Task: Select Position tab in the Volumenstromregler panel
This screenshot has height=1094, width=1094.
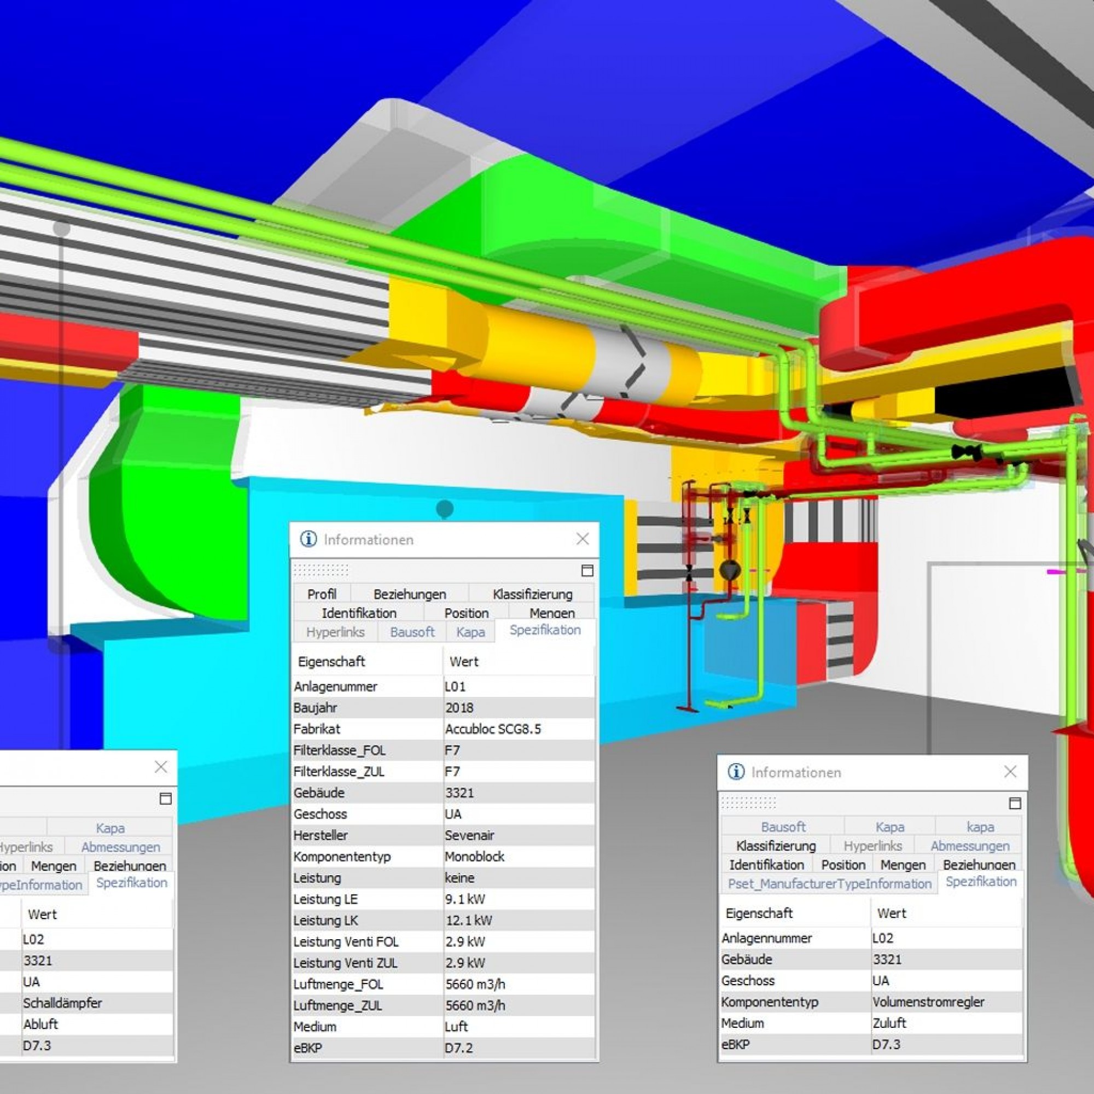Action: [x=843, y=865]
